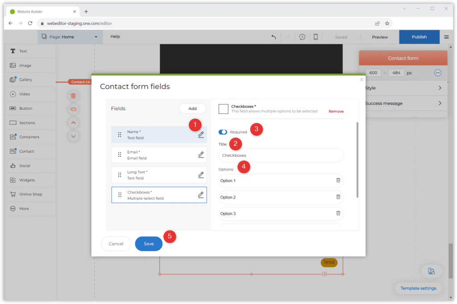Open version history clock icon
This screenshot has width=457, height=304.
pos(302,37)
